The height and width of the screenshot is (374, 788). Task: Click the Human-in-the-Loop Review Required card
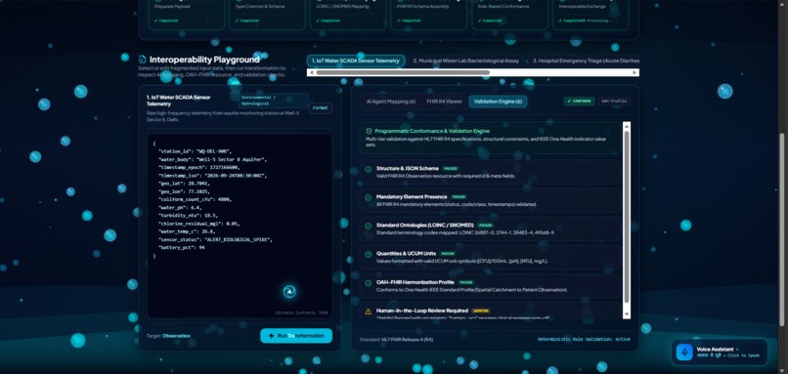click(x=491, y=311)
